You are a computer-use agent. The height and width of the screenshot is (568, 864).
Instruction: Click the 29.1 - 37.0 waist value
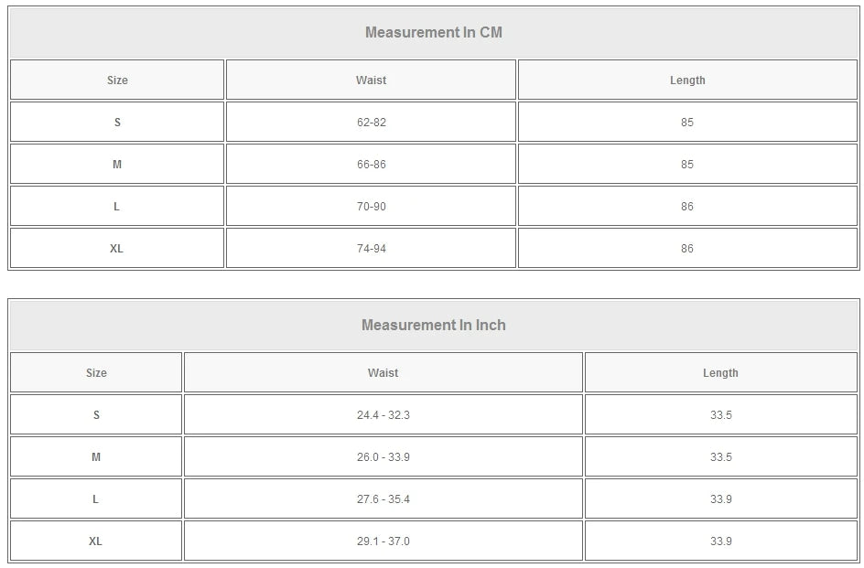[383, 541]
